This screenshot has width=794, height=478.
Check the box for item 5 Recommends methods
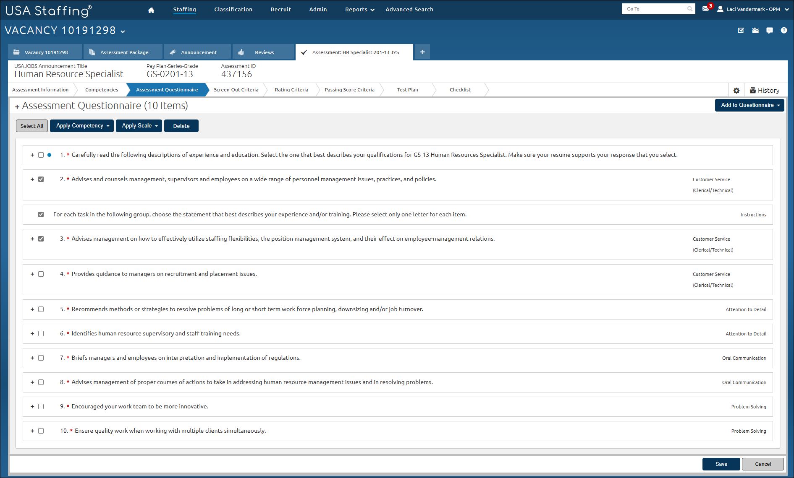[x=41, y=309]
